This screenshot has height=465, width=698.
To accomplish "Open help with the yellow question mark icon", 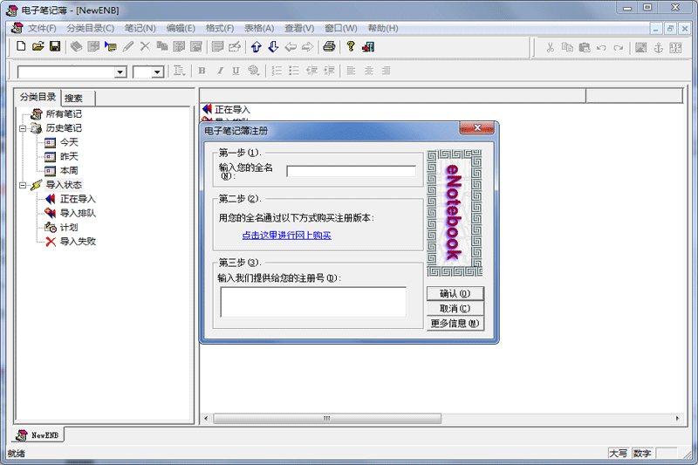I will pos(351,46).
